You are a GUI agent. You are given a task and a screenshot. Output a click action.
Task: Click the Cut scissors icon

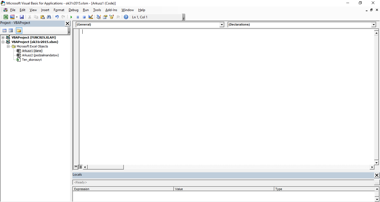click(29, 17)
